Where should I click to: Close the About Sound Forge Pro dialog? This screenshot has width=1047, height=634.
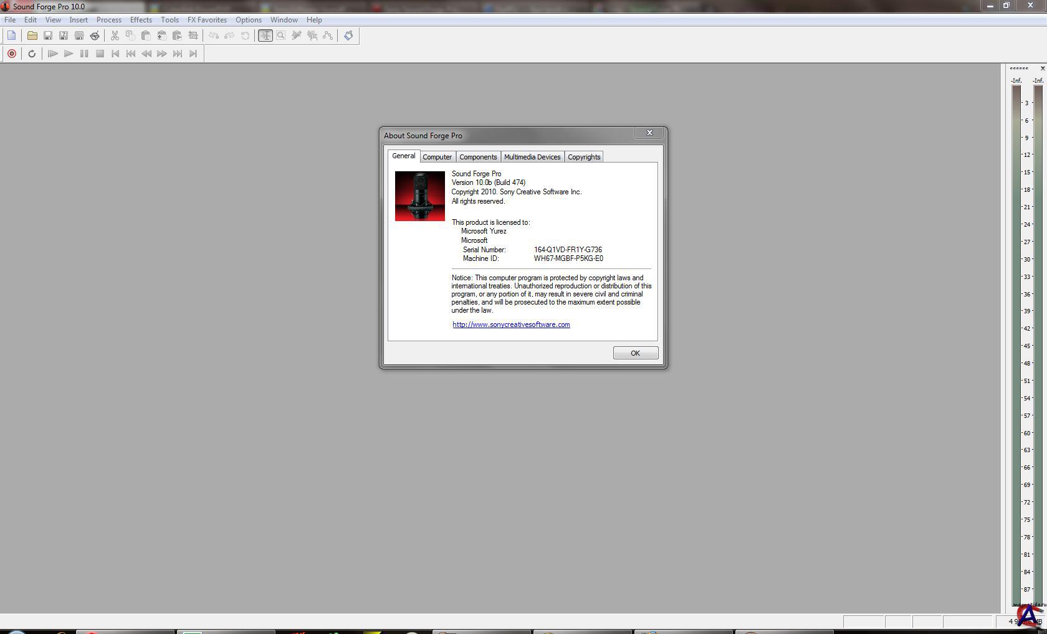pos(649,133)
